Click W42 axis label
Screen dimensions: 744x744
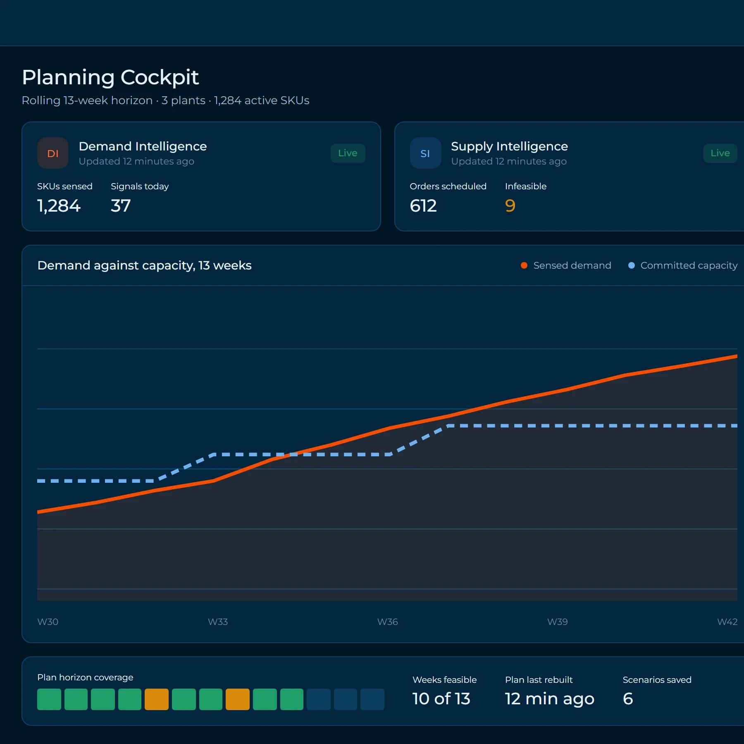(727, 622)
